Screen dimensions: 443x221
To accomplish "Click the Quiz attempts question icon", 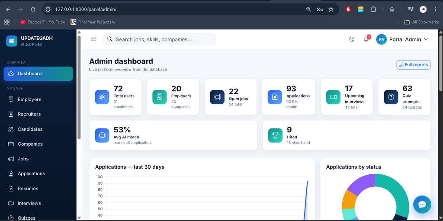I will (391, 97).
